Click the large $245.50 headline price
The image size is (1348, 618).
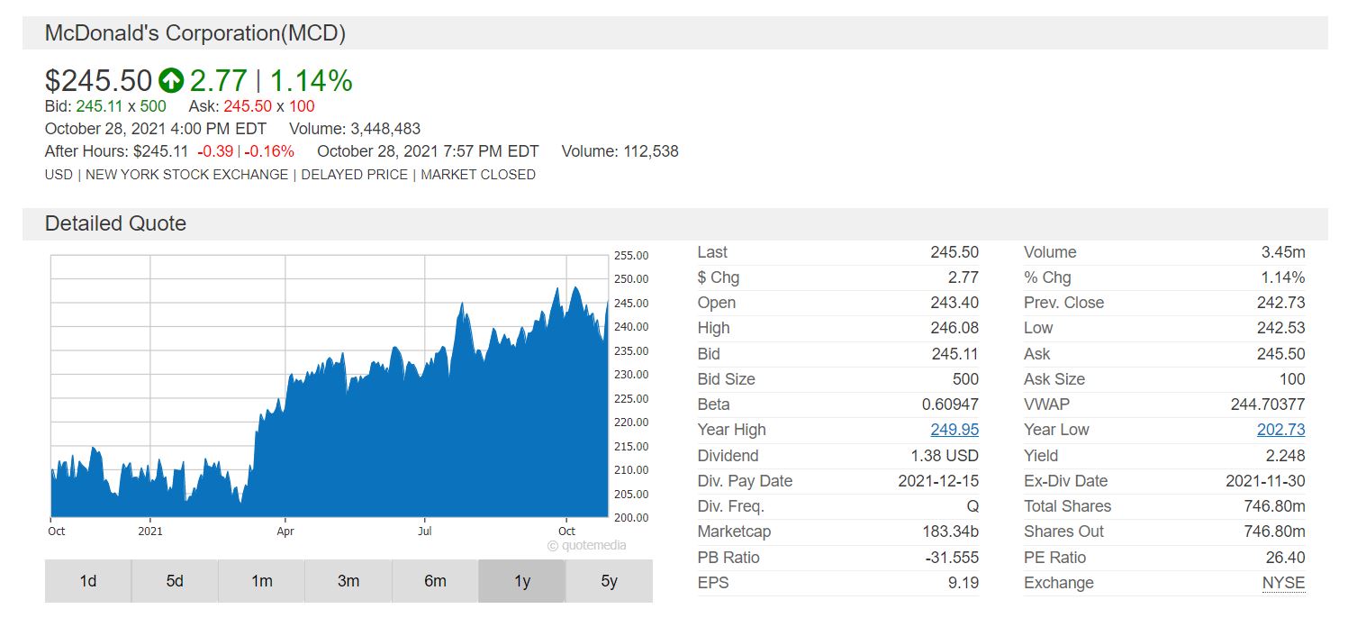coord(98,81)
